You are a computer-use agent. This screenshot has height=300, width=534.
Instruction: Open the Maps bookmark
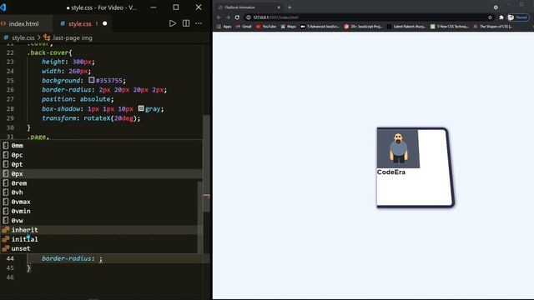[289, 27]
